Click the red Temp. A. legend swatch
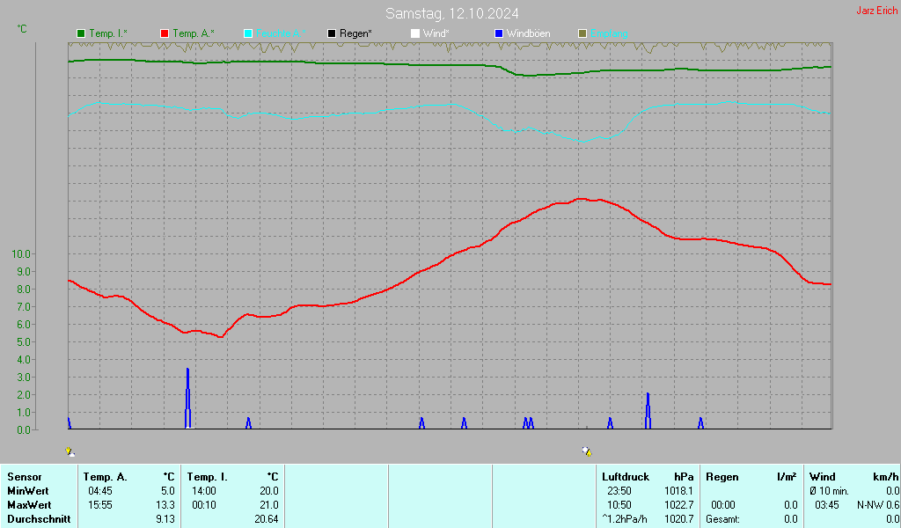Screen dimensions: 901x528 click(165, 34)
